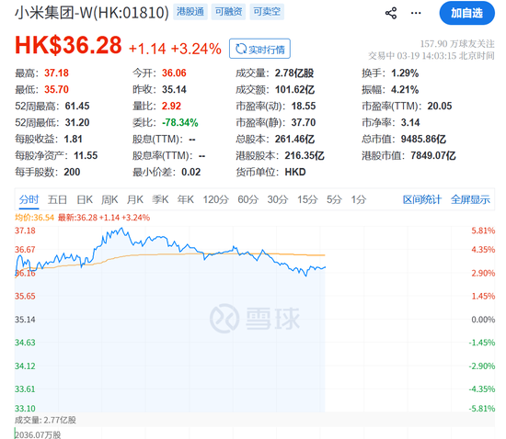The image size is (506, 439).
Task: Switch to the 分时 chart tab
Action: click(29, 199)
